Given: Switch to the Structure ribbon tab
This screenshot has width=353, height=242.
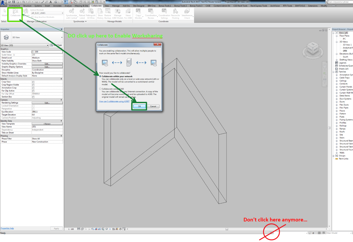Looking at the screenshot, I should click(x=27, y=6).
